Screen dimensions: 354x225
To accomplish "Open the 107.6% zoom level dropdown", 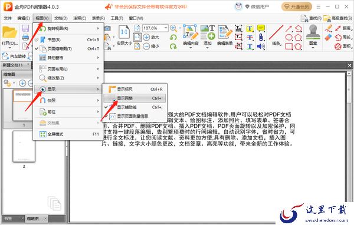I will point(166,28).
